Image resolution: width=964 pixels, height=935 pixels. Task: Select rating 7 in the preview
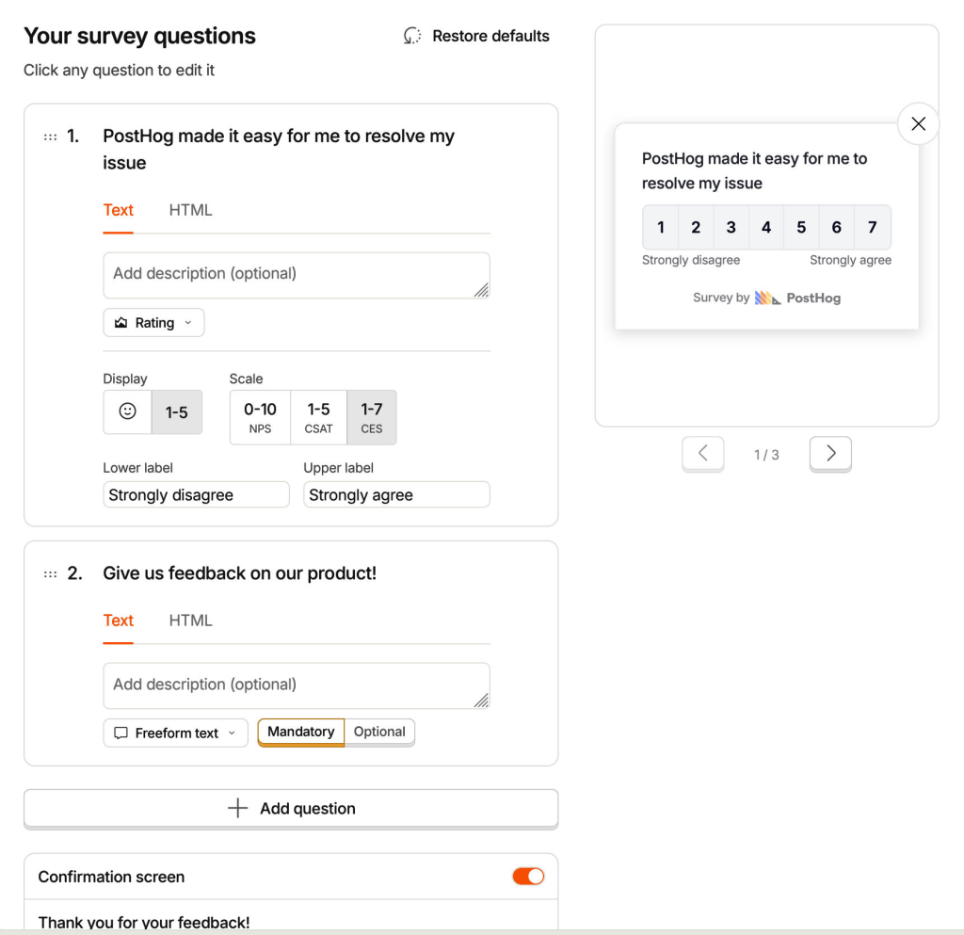[873, 228]
